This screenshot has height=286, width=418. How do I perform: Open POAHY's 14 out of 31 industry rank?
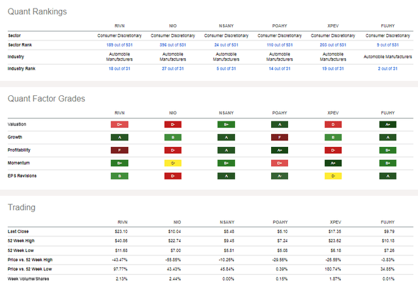pos(280,69)
